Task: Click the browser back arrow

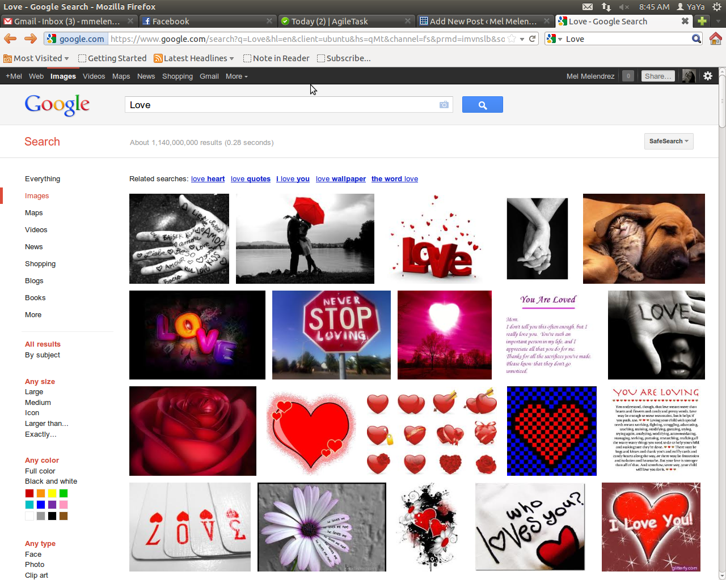Action: 10,39
